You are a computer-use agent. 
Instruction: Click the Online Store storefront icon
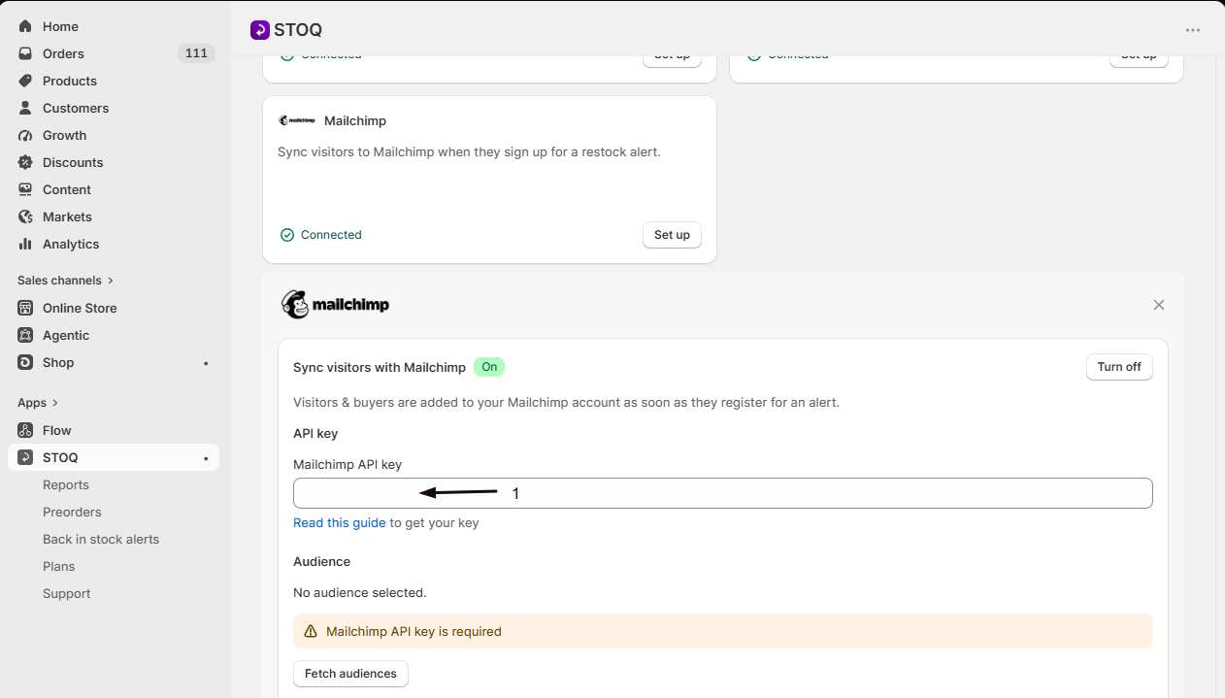click(x=25, y=308)
